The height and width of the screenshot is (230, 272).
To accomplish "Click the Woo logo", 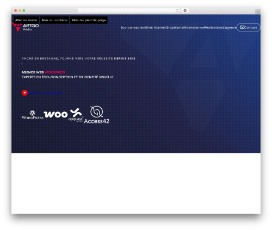I will [55, 114].
